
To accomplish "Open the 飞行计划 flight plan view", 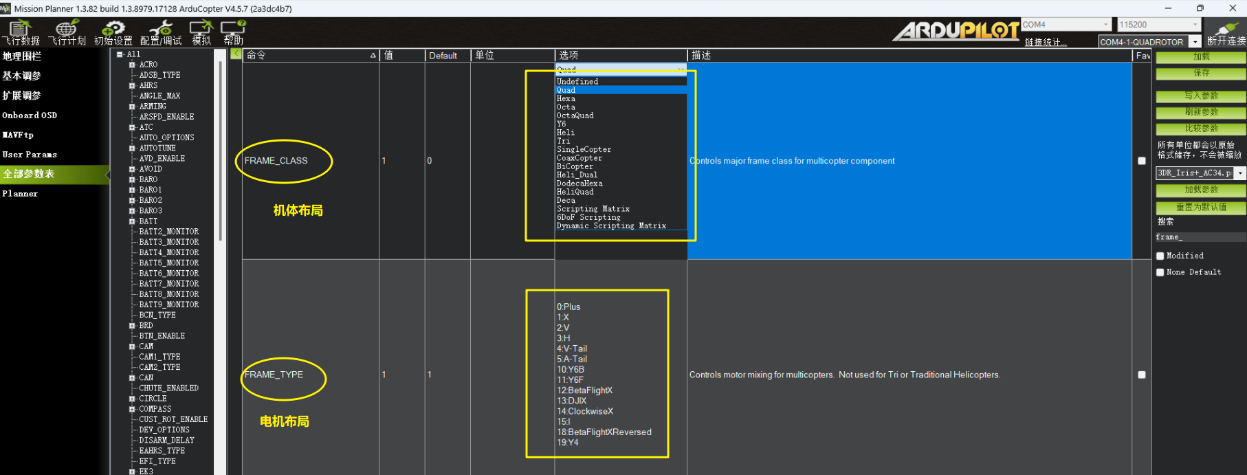I will click(67, 32).
